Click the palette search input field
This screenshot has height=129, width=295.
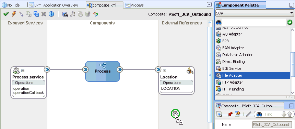tap(254, 22)
